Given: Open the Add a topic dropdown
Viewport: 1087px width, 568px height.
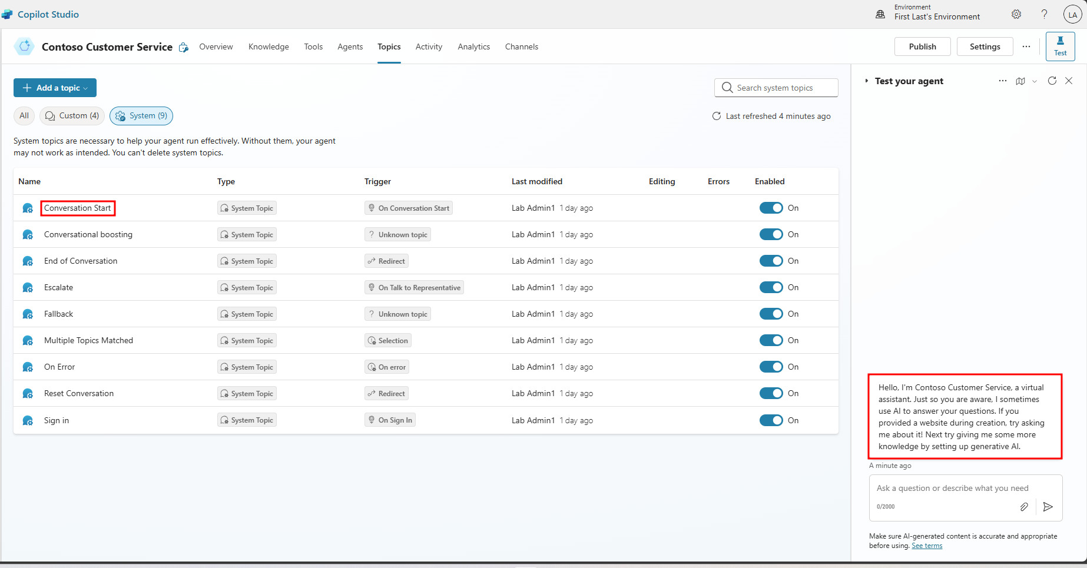Looking at the screenshot, I should point(55,88).
